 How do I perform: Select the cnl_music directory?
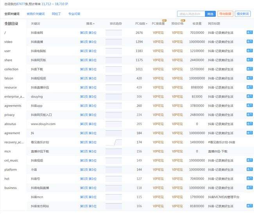pyautogui.click(x=11, y=160)
